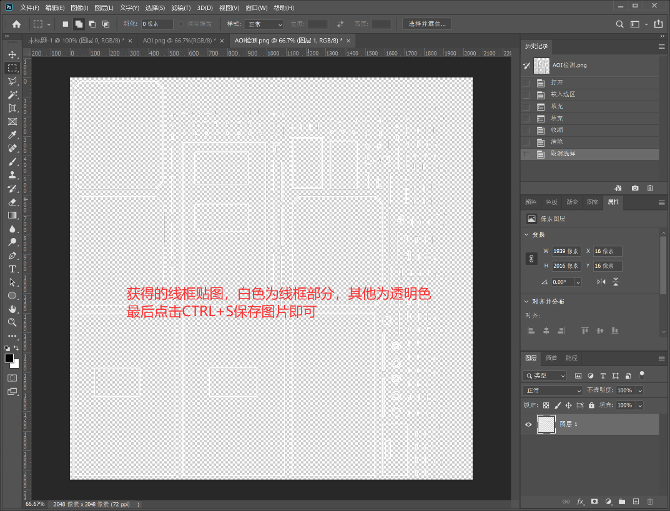This screenshot has height=511, width=670.
Task: Click the 图层 1 layer thumbnail
Action: [546, 424]
